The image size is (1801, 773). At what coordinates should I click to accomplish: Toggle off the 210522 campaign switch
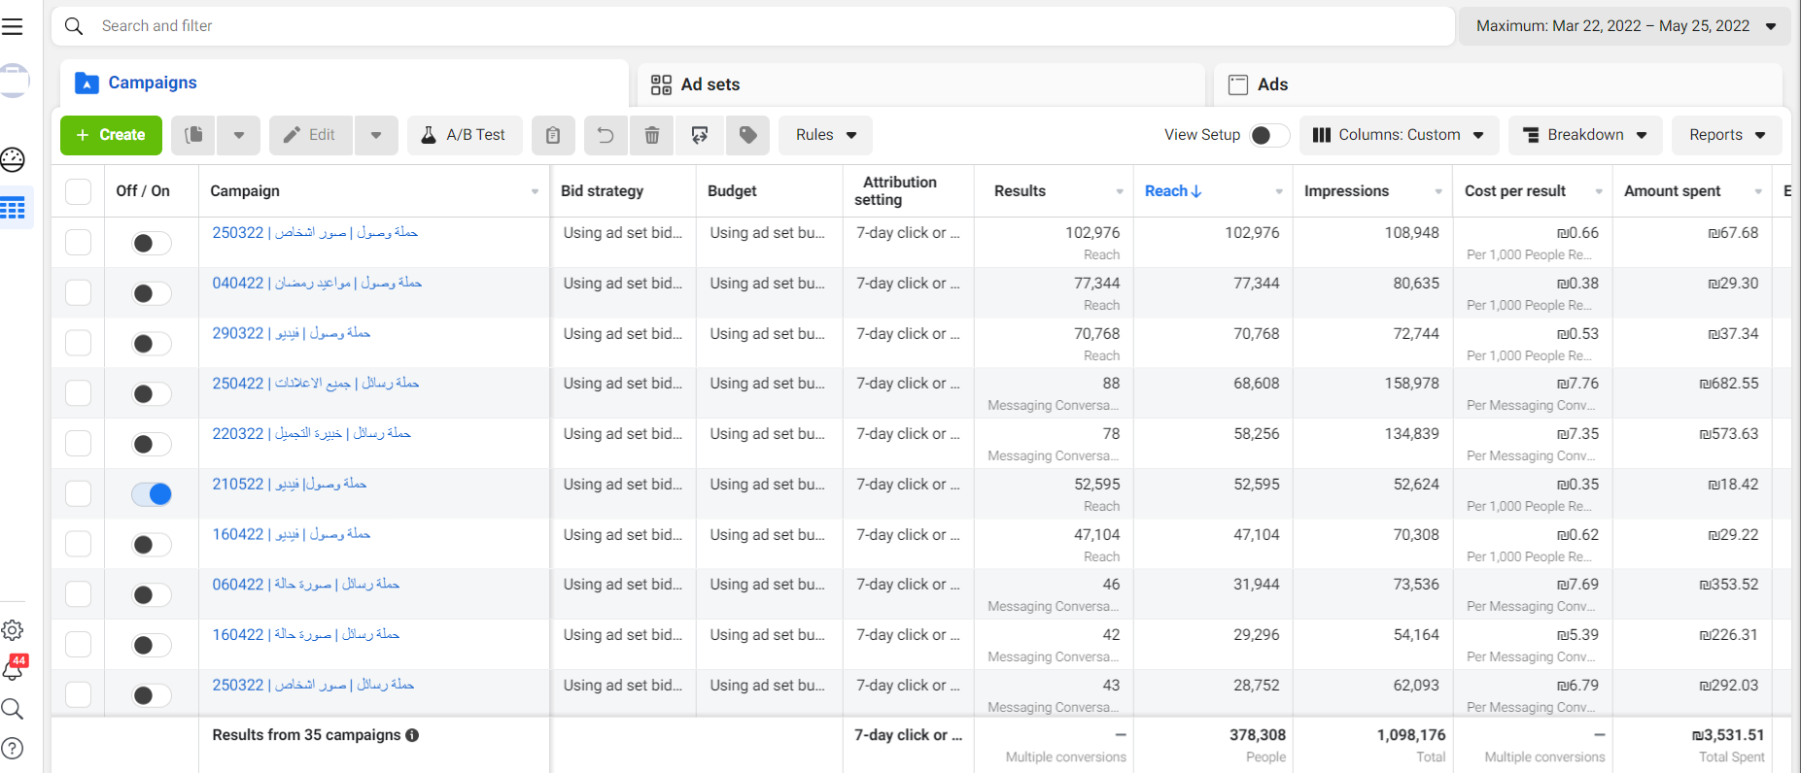[152, 494]
